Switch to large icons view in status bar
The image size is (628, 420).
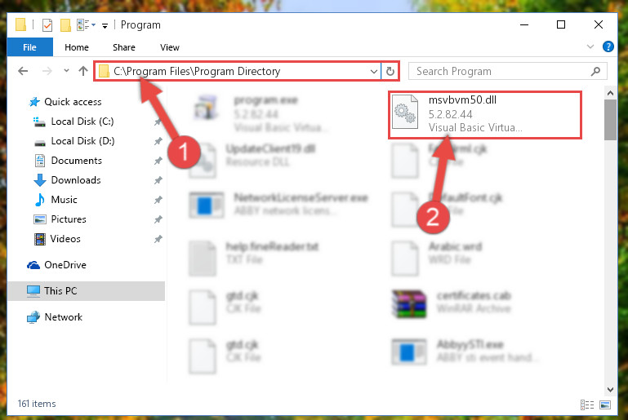click(x=605, y=405)
